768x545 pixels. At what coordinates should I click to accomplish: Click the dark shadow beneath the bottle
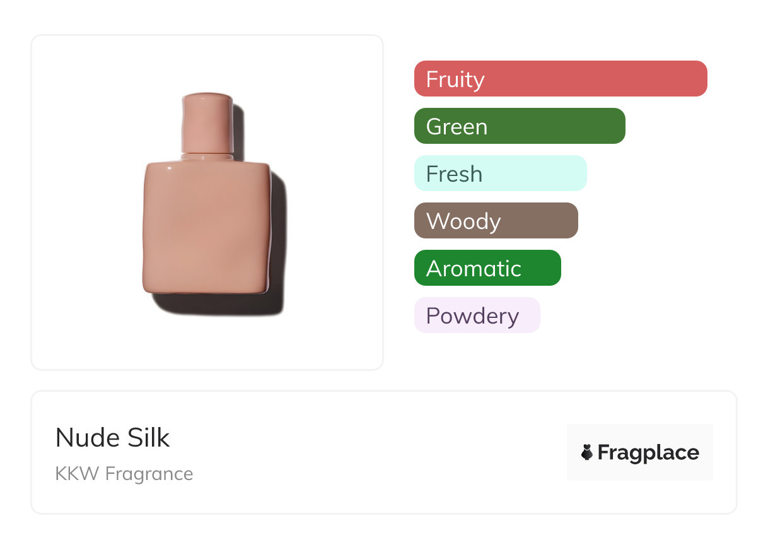point(214,306)
